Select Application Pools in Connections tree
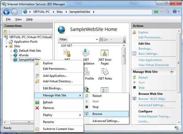The width and height of the screenshot is (183, 134). (x=26, y=42)
